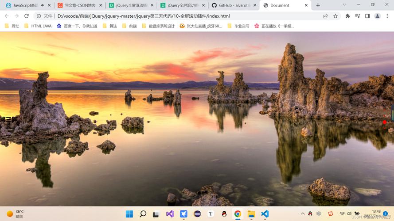Click the active red page navigation dot
The width and height of the screenshot is (394, 221).
point(384,122)
